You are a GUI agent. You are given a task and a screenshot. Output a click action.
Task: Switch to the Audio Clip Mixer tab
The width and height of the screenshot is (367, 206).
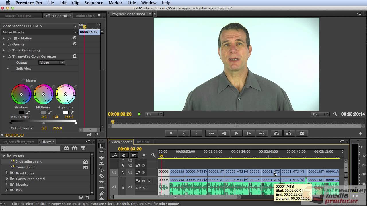click(85, 16)
